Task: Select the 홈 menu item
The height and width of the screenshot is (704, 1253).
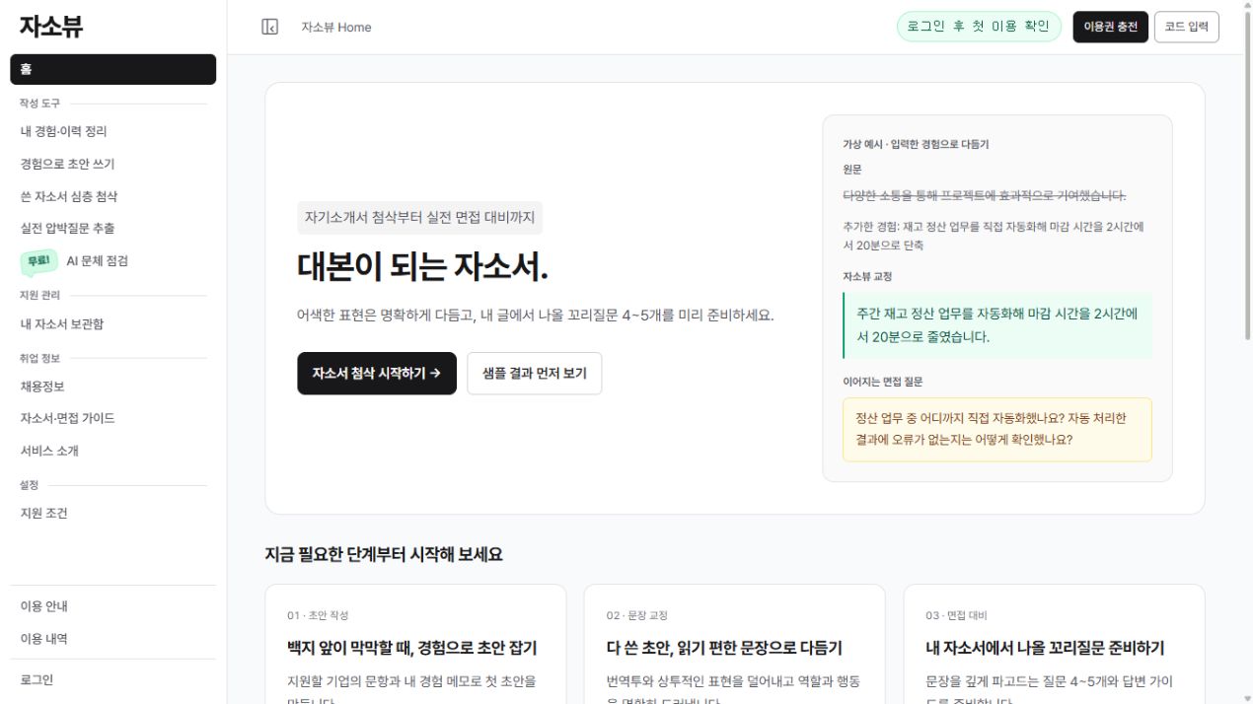Action: tap(113, 69)
